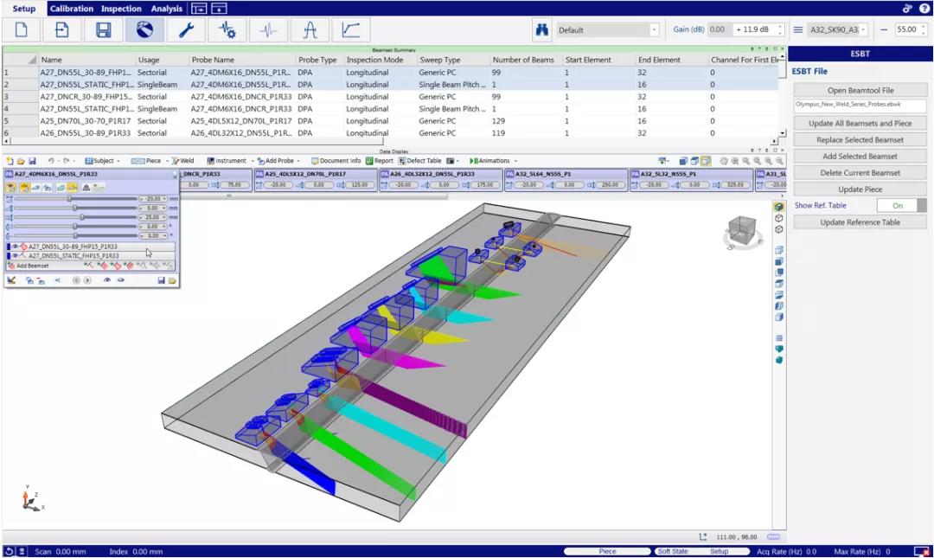934x558 pixels.
Task: Click the first probe offset slider handle
Action: pyautogui.click(x=70, y=198)
